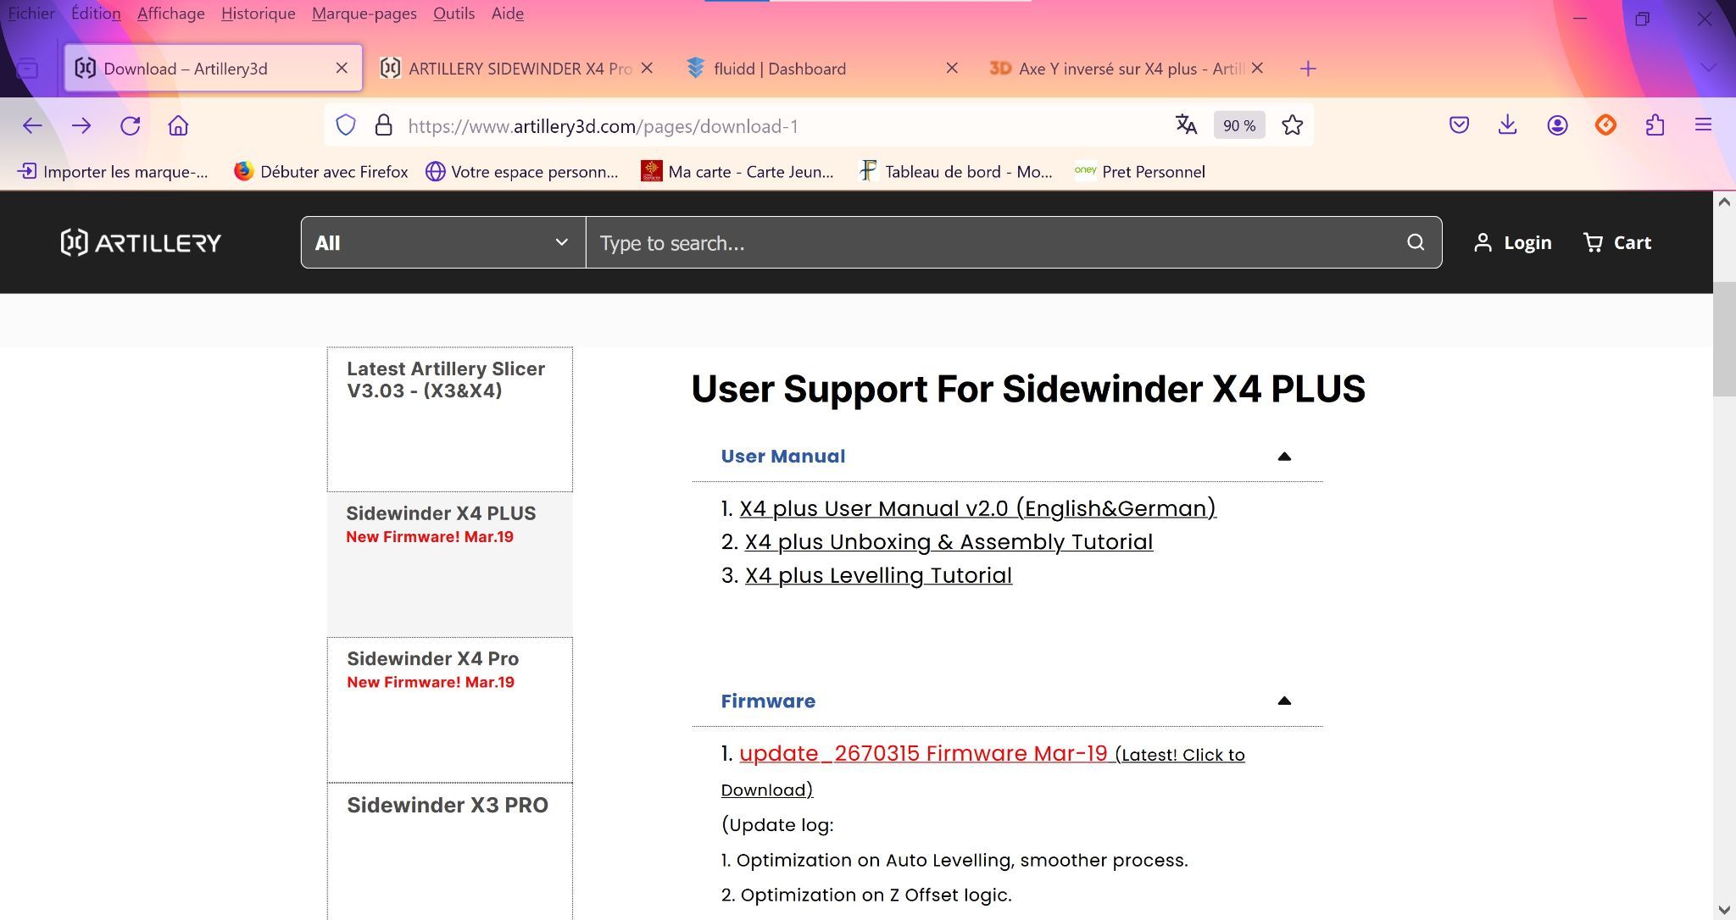Bookmark this page with star icon
This screenshot has height=920, width=1736.
click(x=1292, y=125)
